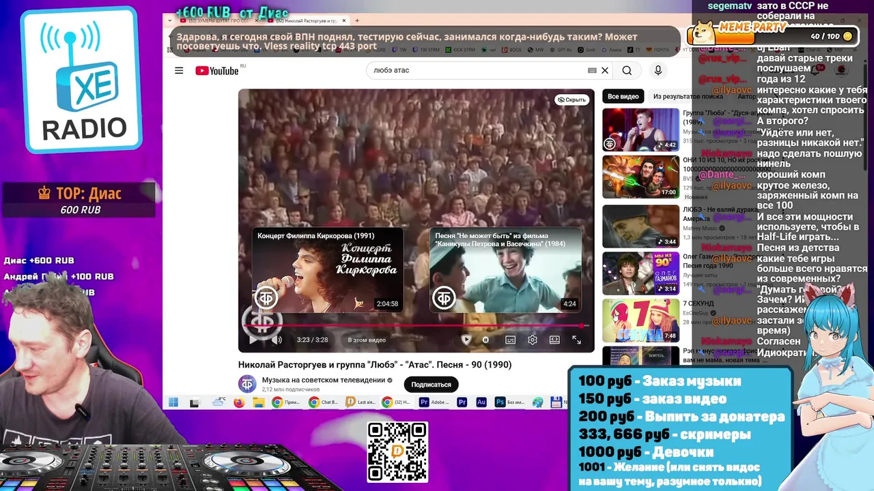This screenshot has width=874, height=491.
Task: Open the Paint palette taskbar icon
Action: [538, 402]
